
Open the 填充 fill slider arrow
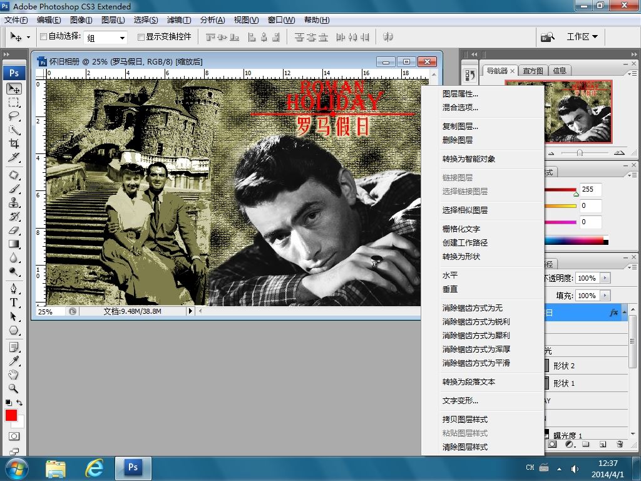click(605, 296)
